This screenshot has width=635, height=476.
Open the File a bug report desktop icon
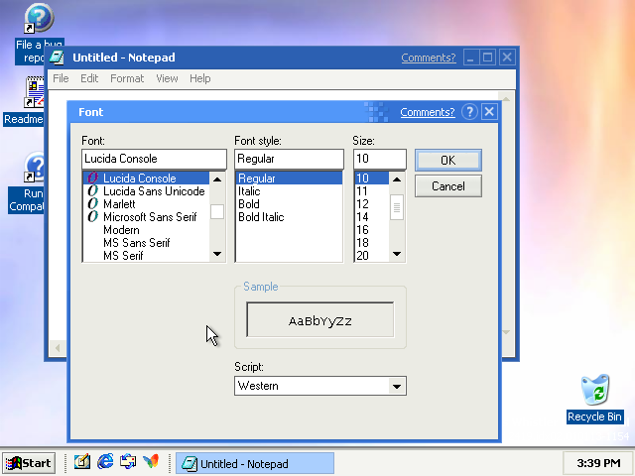coord(39,18)
